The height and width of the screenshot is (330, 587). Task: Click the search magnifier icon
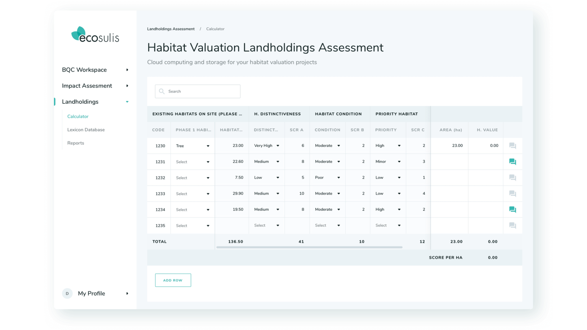point(162,91)
